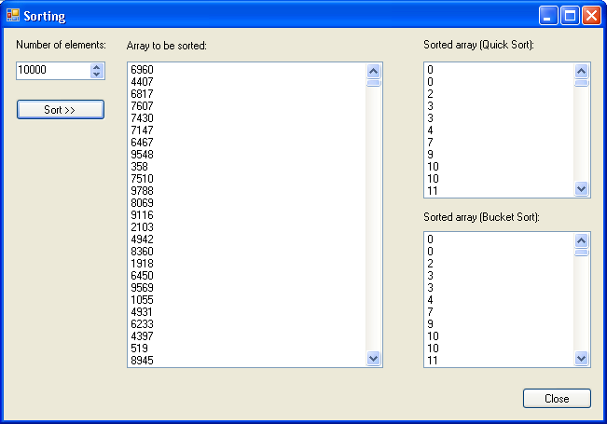This screenshot has width=607, height=424.
Task: Increase number of elements with up spinner arrow
Action: pos(96,67)
